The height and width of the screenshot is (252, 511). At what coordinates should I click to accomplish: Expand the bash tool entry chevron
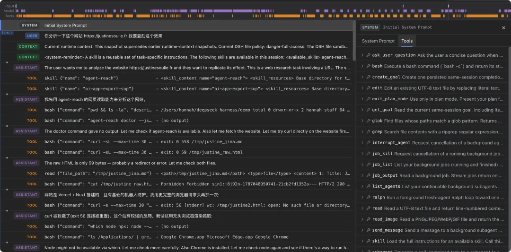click(x=362, y=66)
